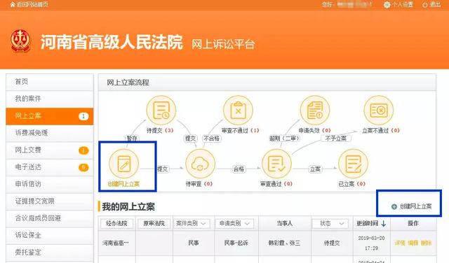Open 首页 in the sidebar
Image resolution: width=449 pixels, height=263 pixels.
click(x=50, y=82)
